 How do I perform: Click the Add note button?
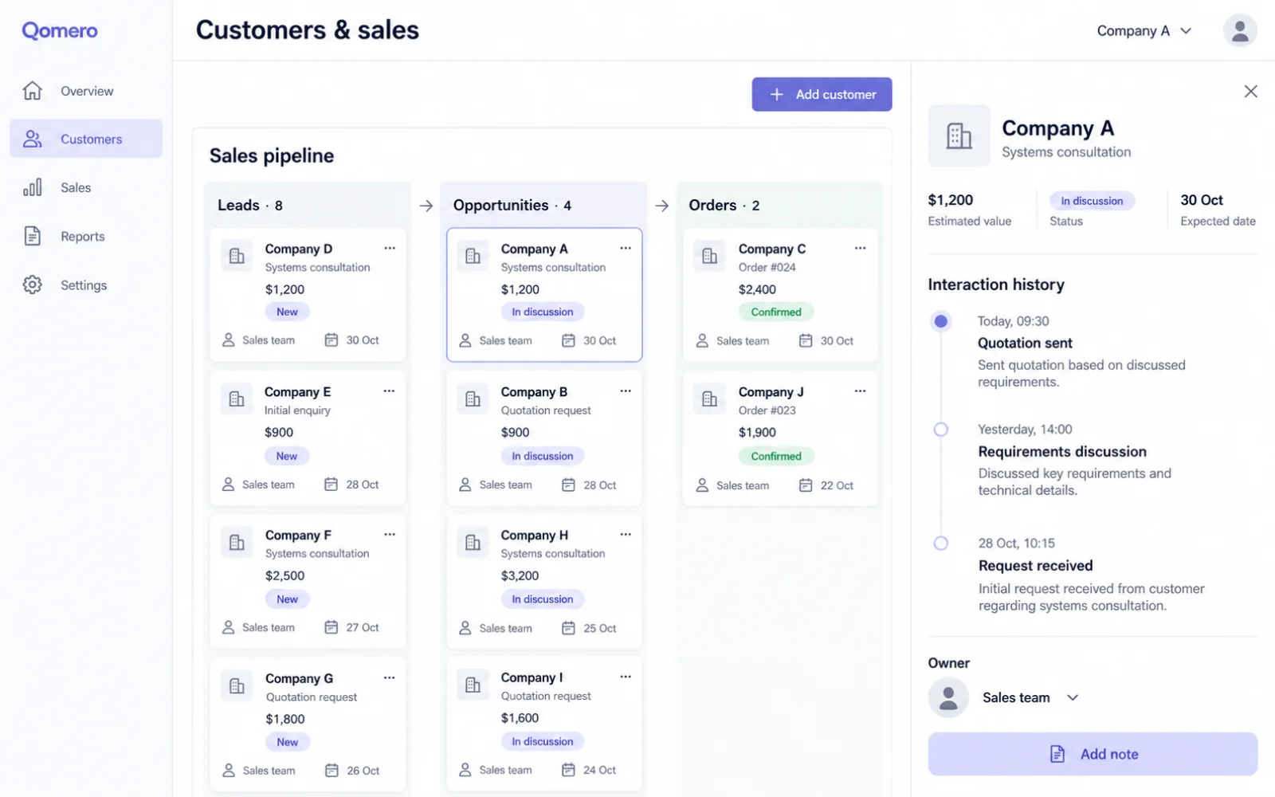pyautogui.click(x=1093, y=754)
